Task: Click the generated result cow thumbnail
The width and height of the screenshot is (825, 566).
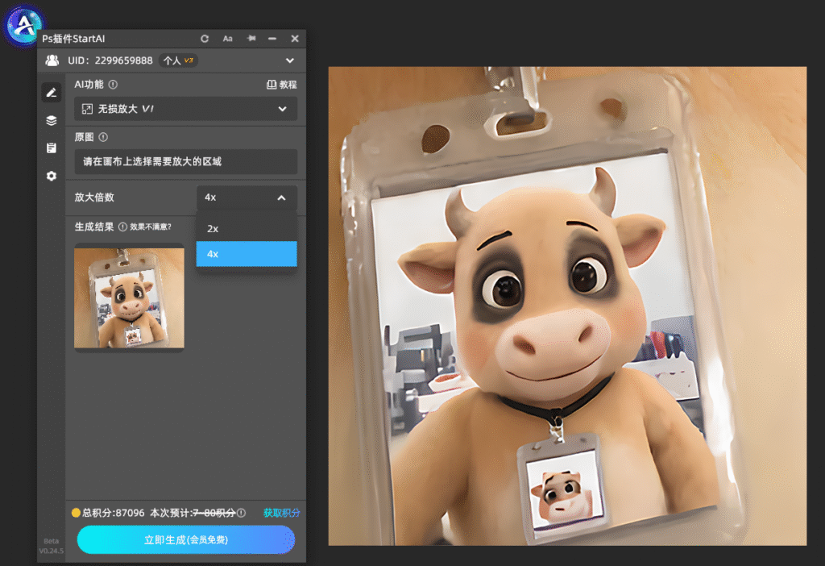Action: pyautogui.click(x=129, y=298)
